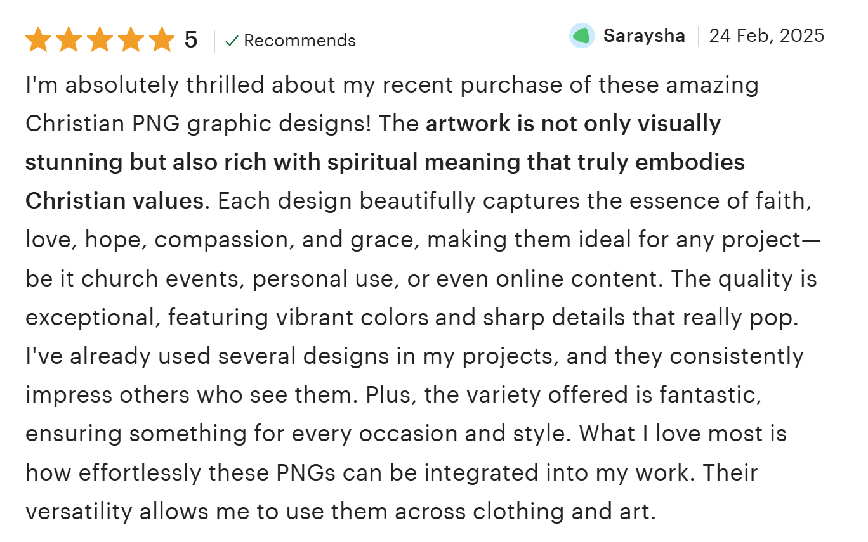Click the first orange rating star
The height and width of the screenshot is (542, 868).
38,40
